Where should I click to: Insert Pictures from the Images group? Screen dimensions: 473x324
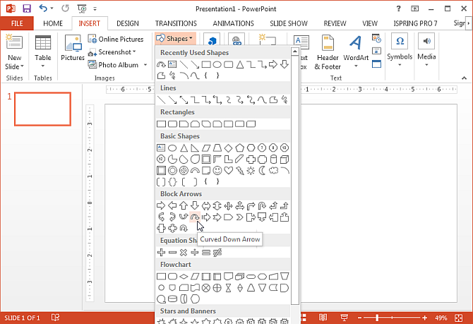pyautogui.click(x=73, y=48)
